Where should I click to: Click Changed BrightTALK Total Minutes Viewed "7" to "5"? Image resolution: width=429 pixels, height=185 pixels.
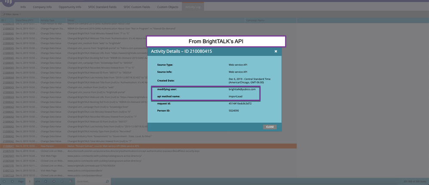coord(98,33)
